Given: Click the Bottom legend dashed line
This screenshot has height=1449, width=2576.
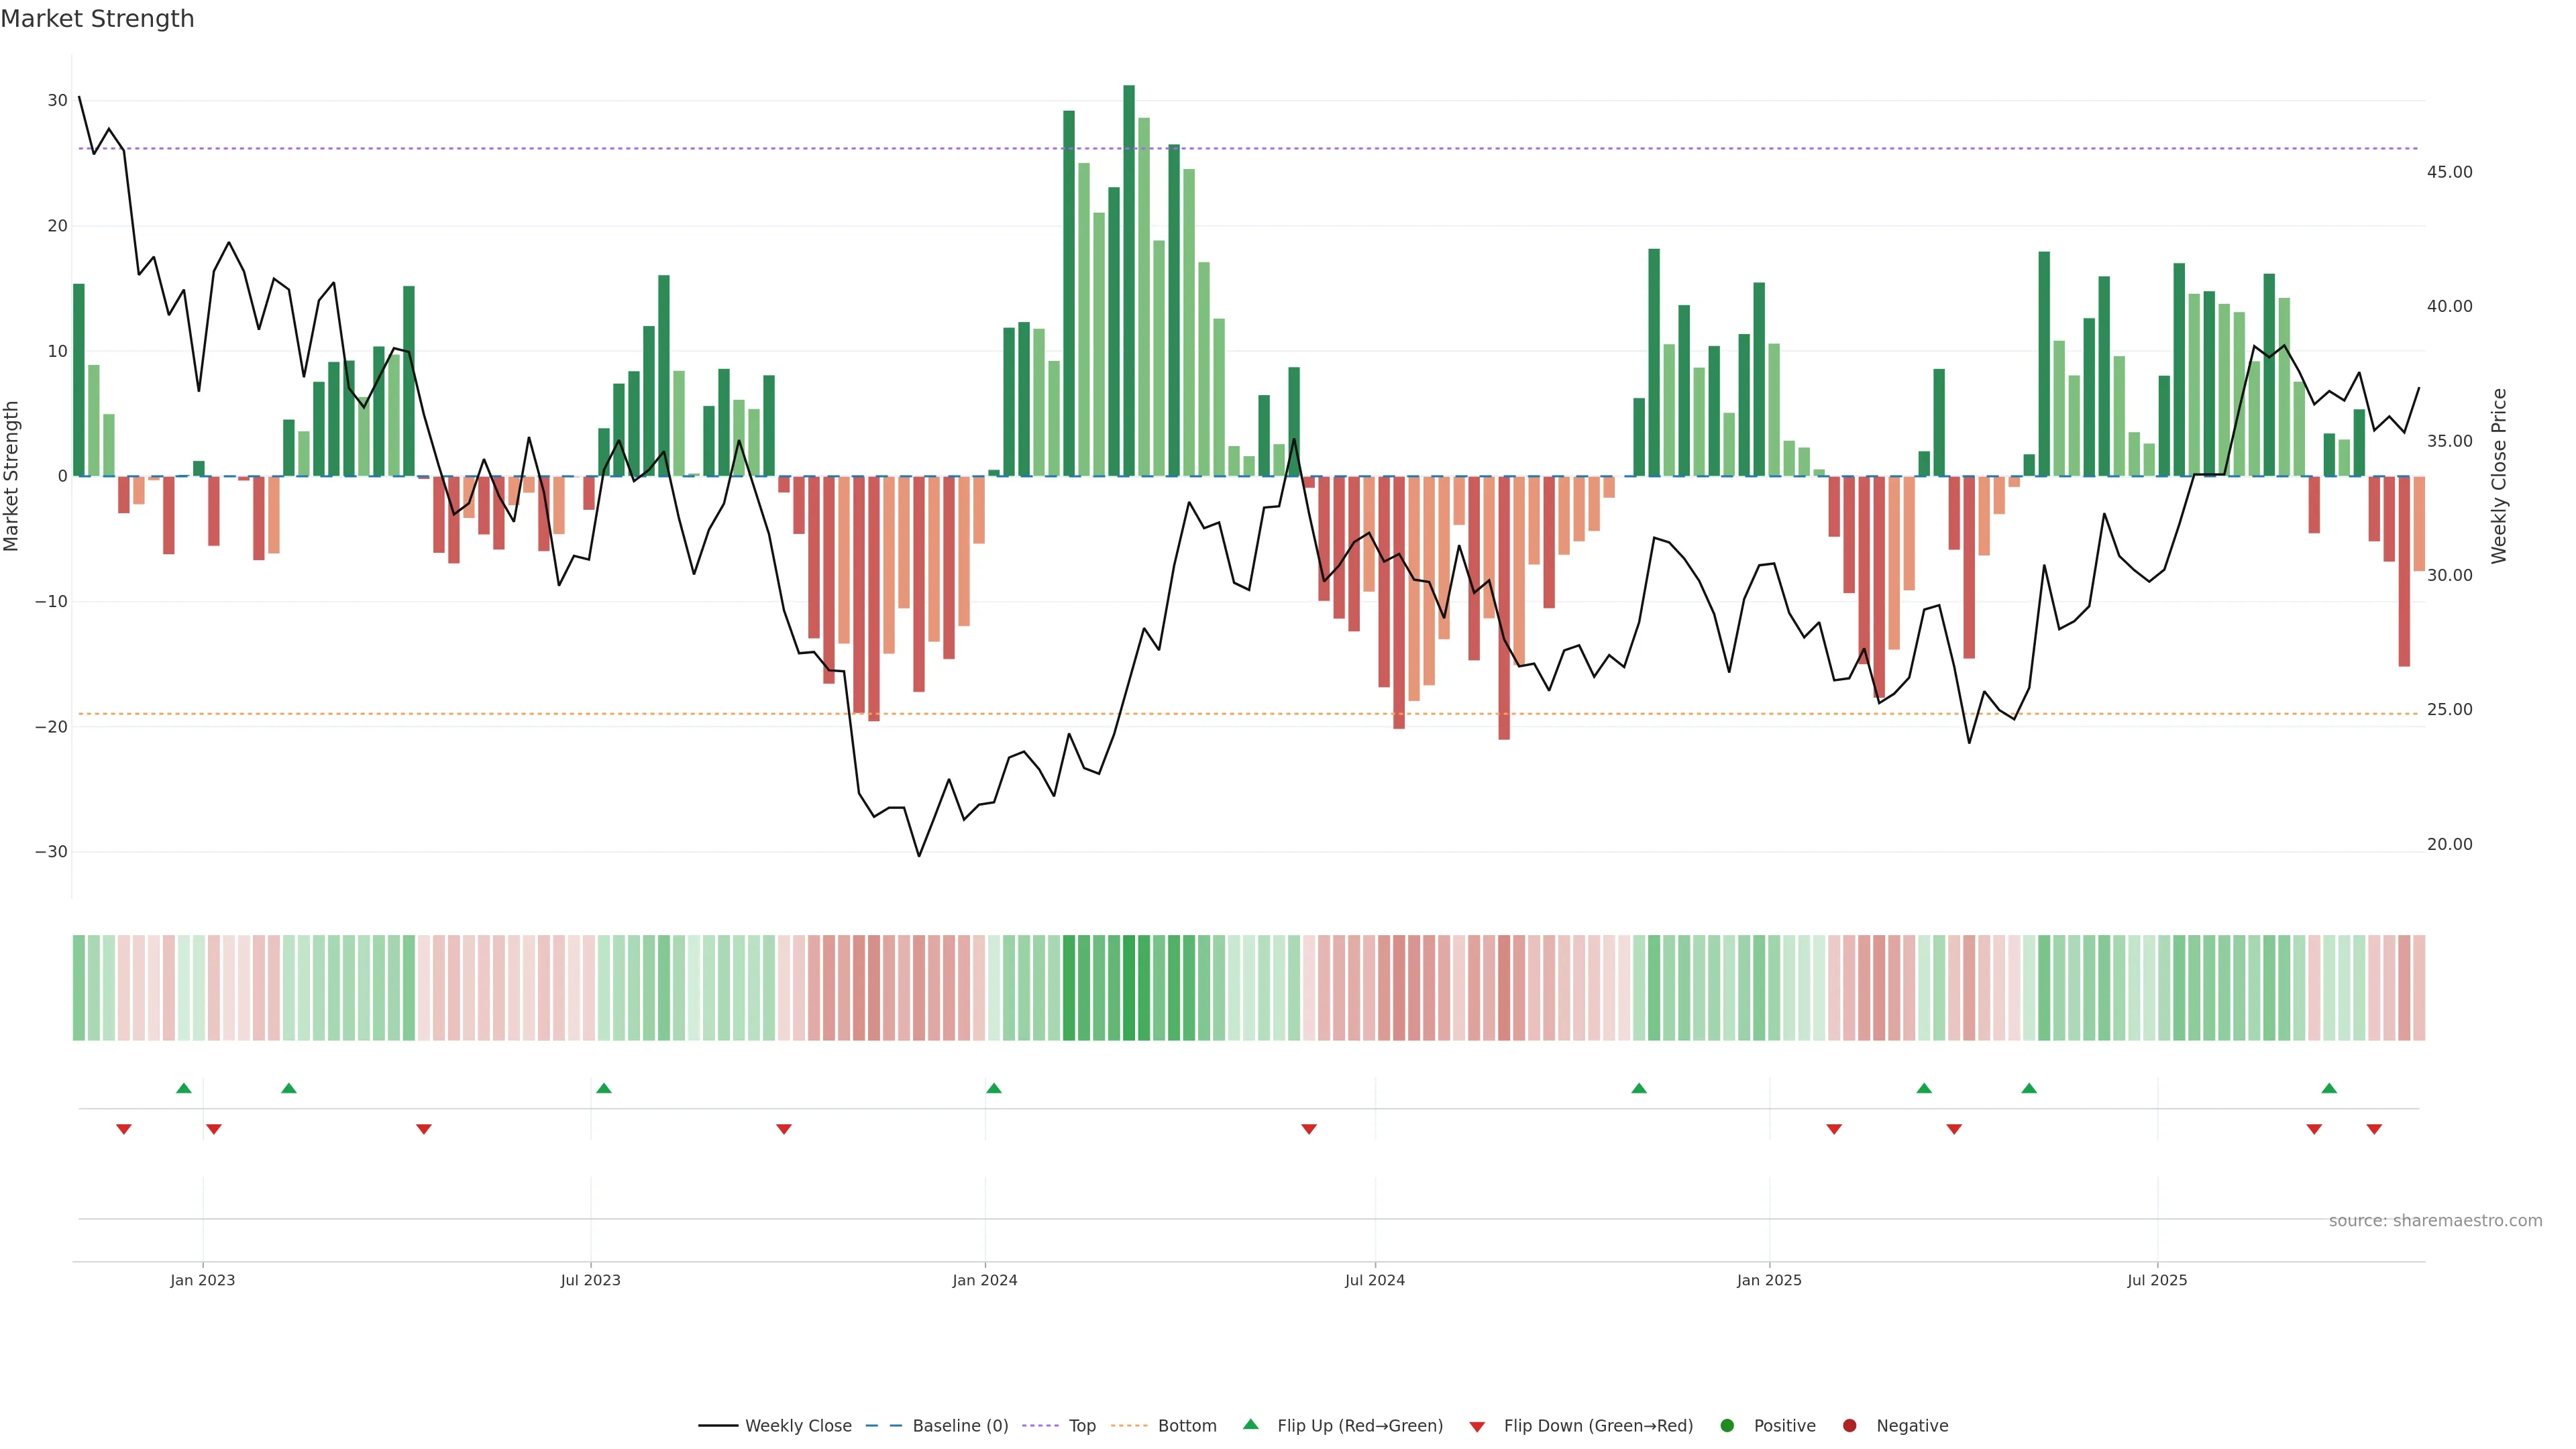Looking at the screenshot, I should [1129, 1425].
